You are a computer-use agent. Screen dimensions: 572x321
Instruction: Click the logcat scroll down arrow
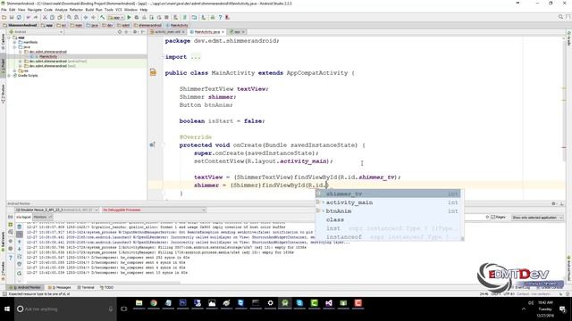[x=20, y=250]
